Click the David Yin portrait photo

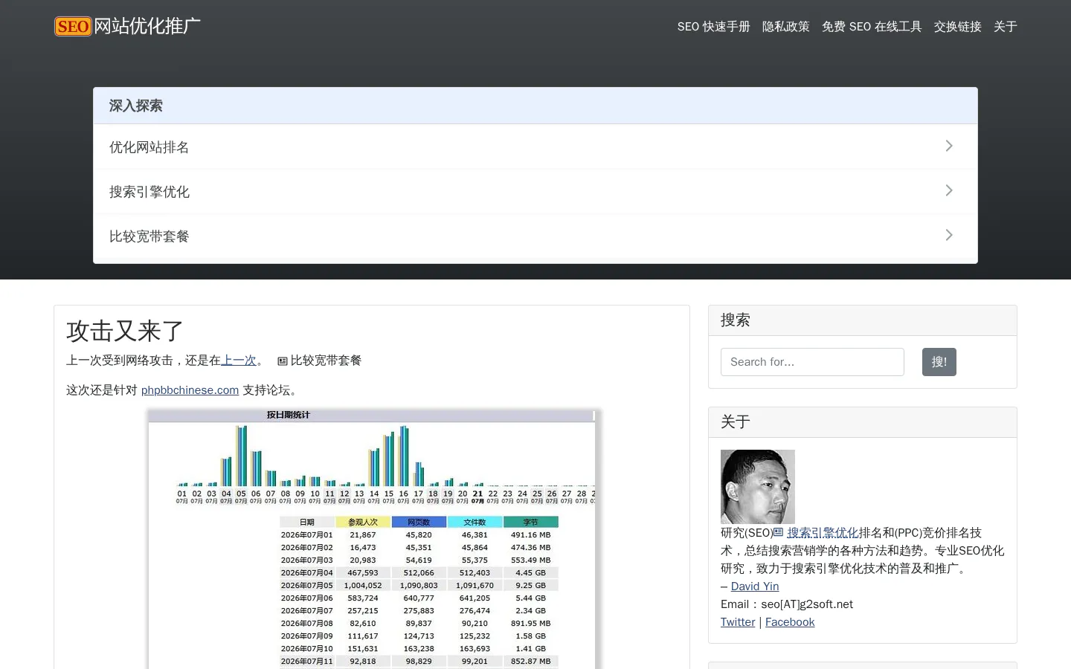(x=758, y=487)
